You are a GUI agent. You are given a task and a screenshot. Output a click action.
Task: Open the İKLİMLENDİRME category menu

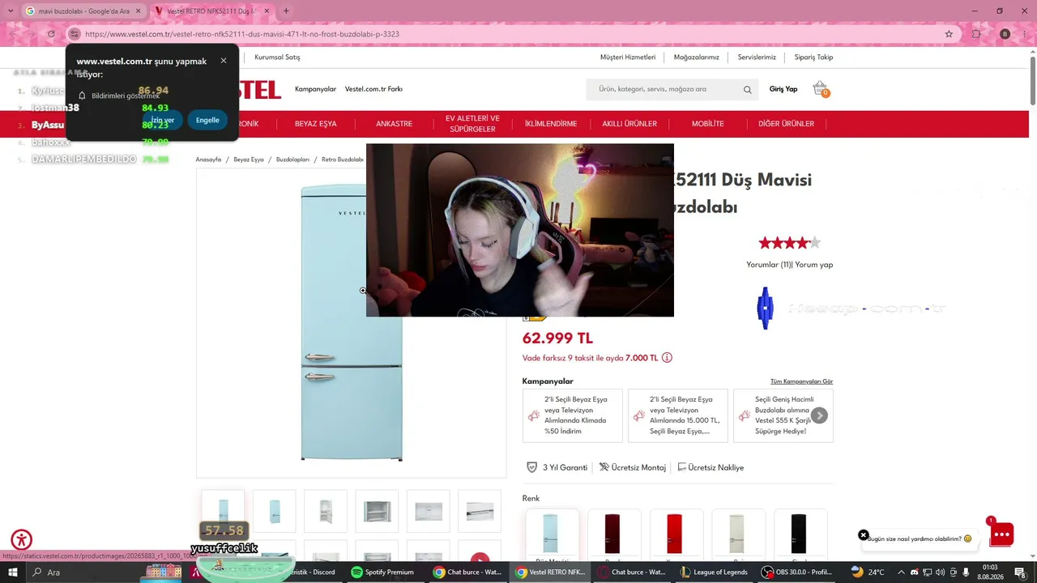(x=551, y=124)
